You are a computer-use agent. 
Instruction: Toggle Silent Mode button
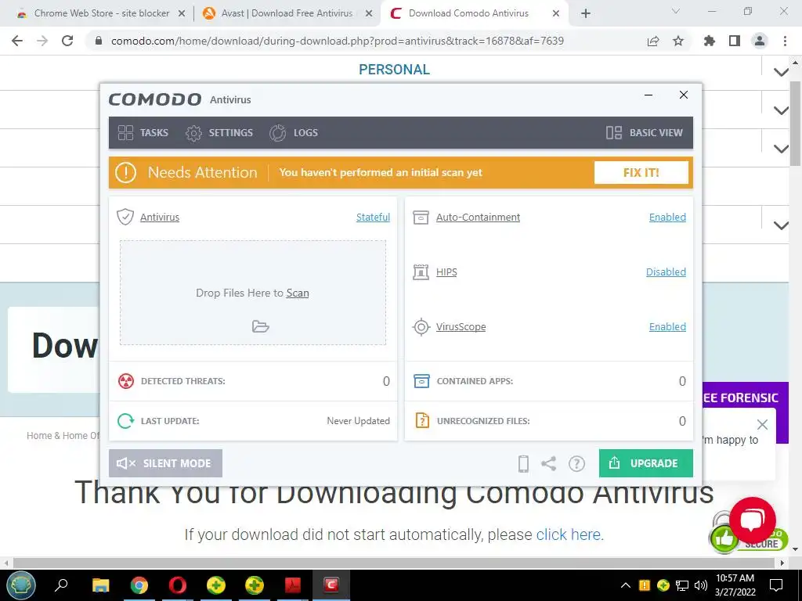pyautogui.click(x=165, y=463)
